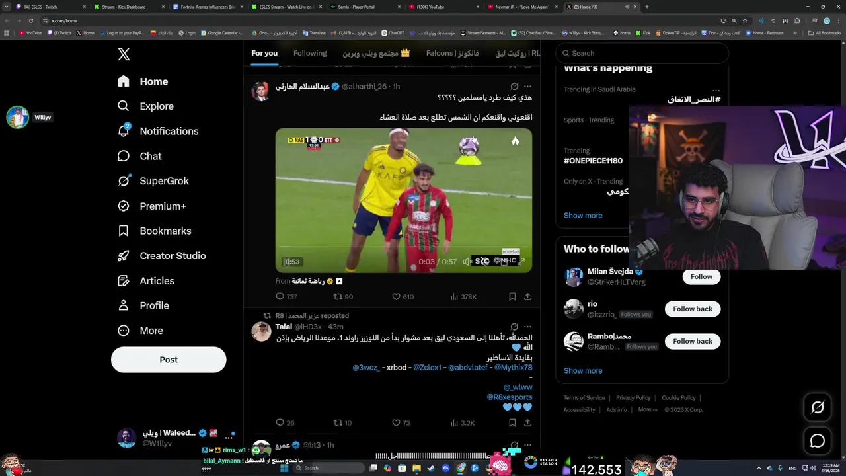Viewport: 846px width, 476px height.
Task: Open the floating messages button
Action: click(x=818, y=440)
